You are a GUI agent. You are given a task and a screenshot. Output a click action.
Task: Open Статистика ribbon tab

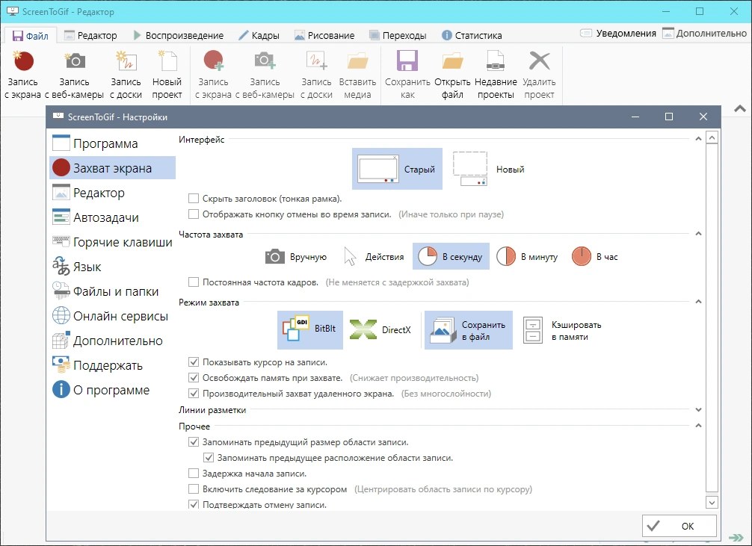pos(472,35)
